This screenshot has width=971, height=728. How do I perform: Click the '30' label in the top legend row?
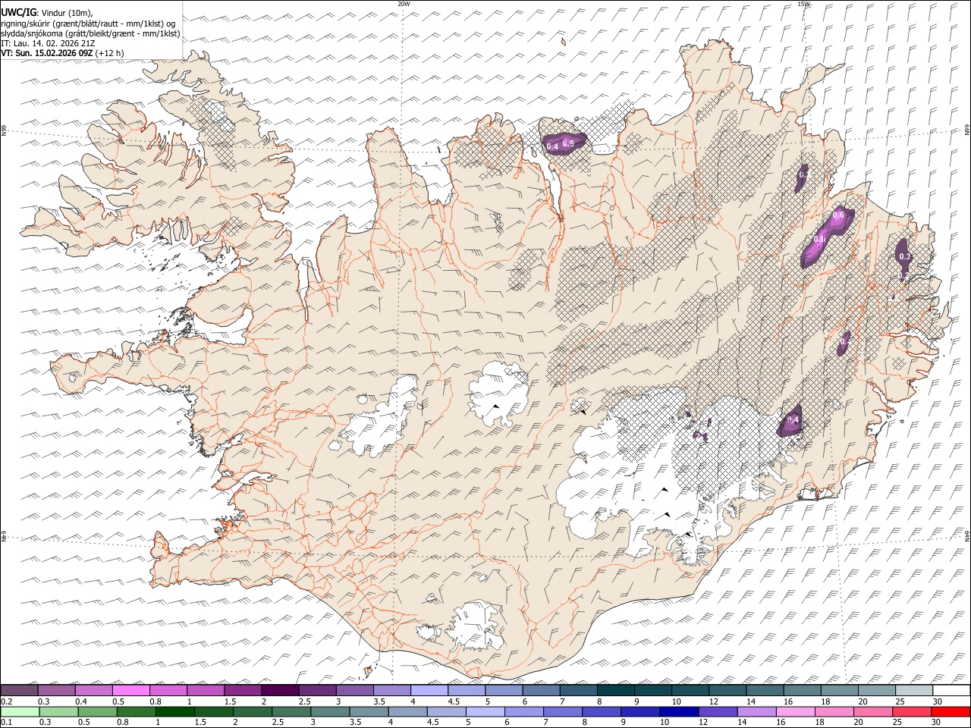click(938, 701)
